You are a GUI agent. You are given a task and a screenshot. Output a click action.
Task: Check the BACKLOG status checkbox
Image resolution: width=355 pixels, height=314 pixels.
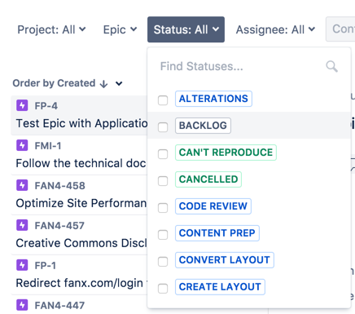[x=163, y=127]
